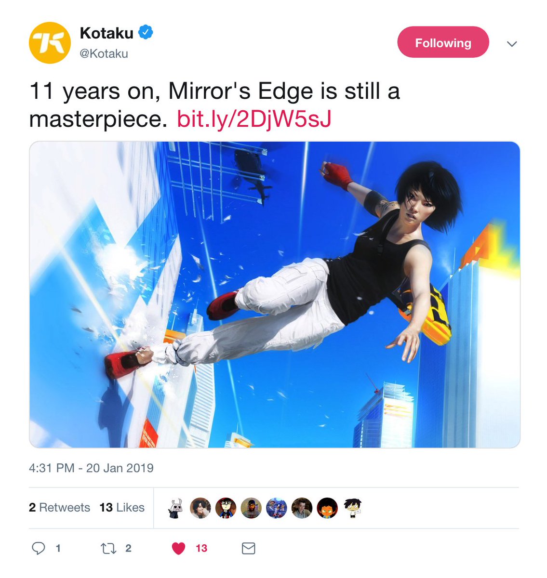Click the blue verified badge next to Kotaku
The width and height of the screenshot is (547, 578).
[146, 32]
